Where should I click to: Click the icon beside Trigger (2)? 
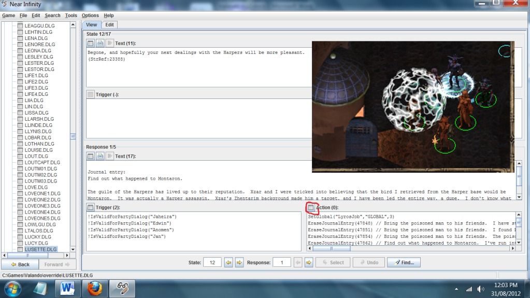pyautogui.click(x=91, y=207)
